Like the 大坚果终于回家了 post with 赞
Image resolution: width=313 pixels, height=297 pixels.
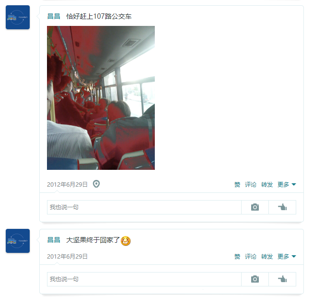(x=237, y=256)
